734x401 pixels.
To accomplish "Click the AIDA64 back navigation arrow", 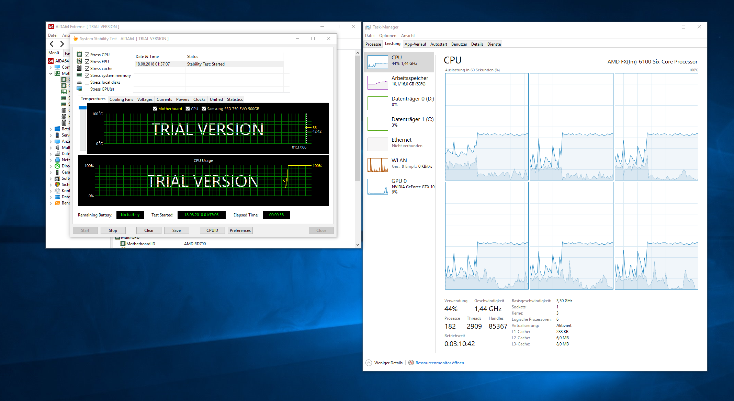I will point(52,44).
